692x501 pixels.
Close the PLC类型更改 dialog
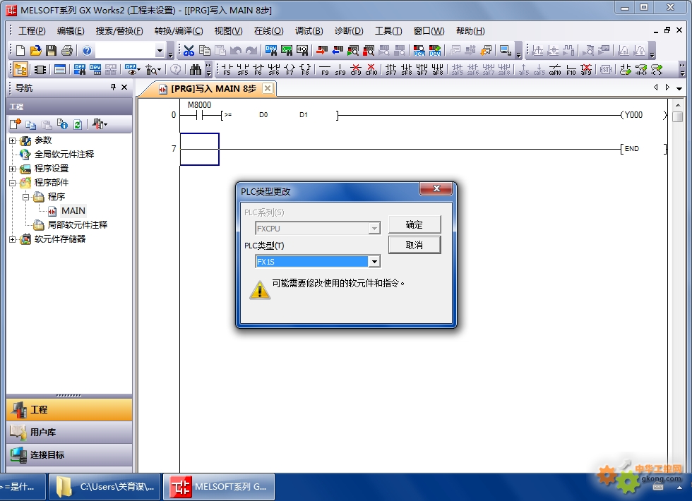[436, 189]
